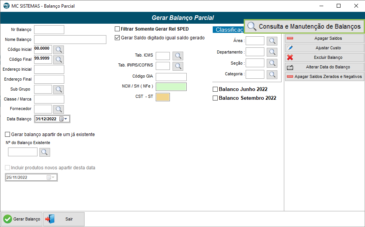Screen dimensions: 365x227
Task: Click magnifier icon next to Código Inicial
Action: [x=59, y=50]
